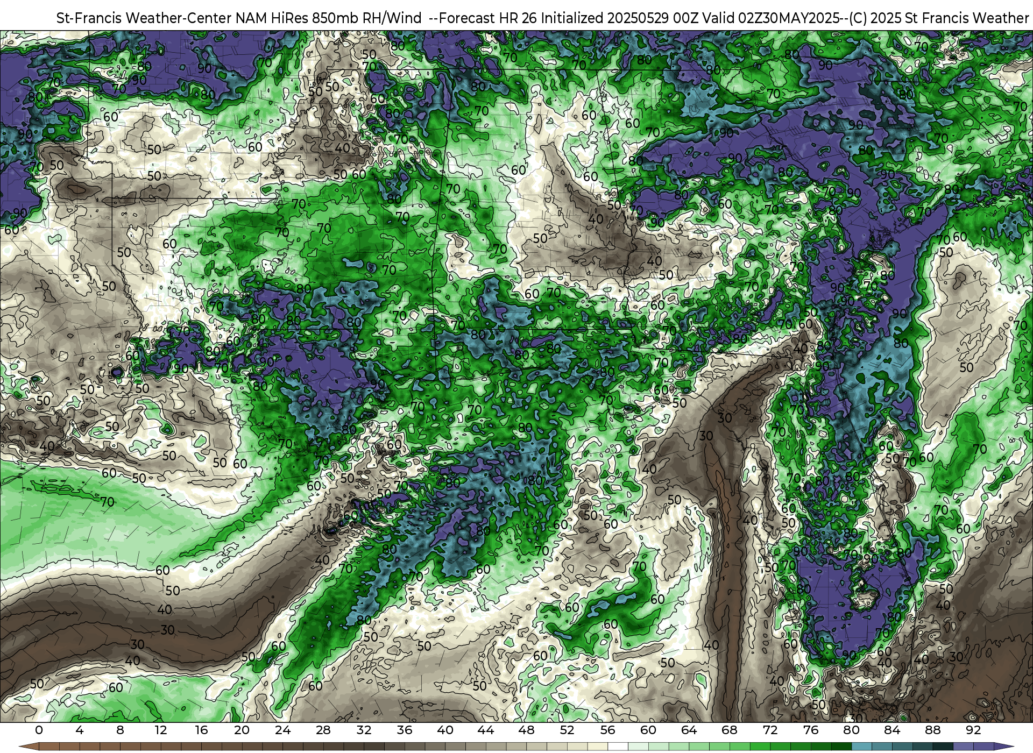1033x753 pixels.
Task: Click '(C) 2025 St Francis Weather' credit
Action: pos(939,18)
